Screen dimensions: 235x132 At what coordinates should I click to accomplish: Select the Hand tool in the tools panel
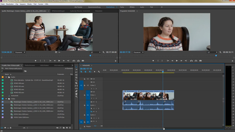[76, 94]
